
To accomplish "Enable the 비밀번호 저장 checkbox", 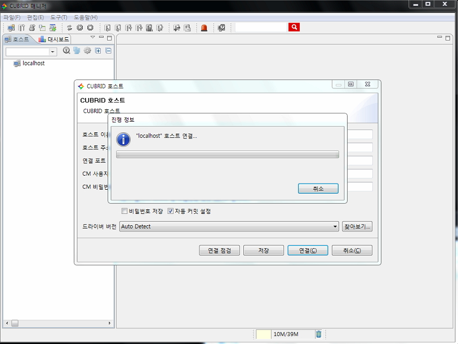I will point(124,211).
